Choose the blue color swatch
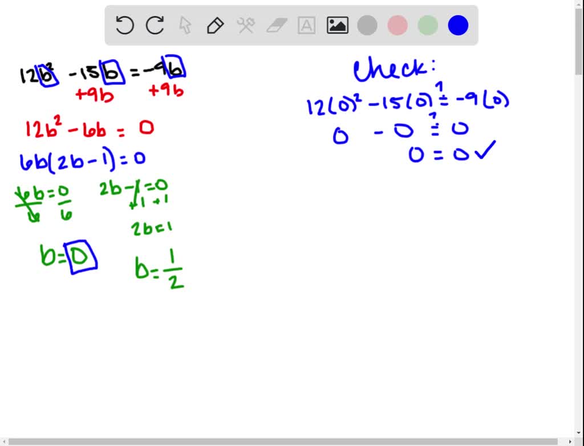 tap(458, 25)
